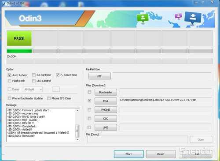
Task: Enable Flash Lock option
Action: coord(10,81)
